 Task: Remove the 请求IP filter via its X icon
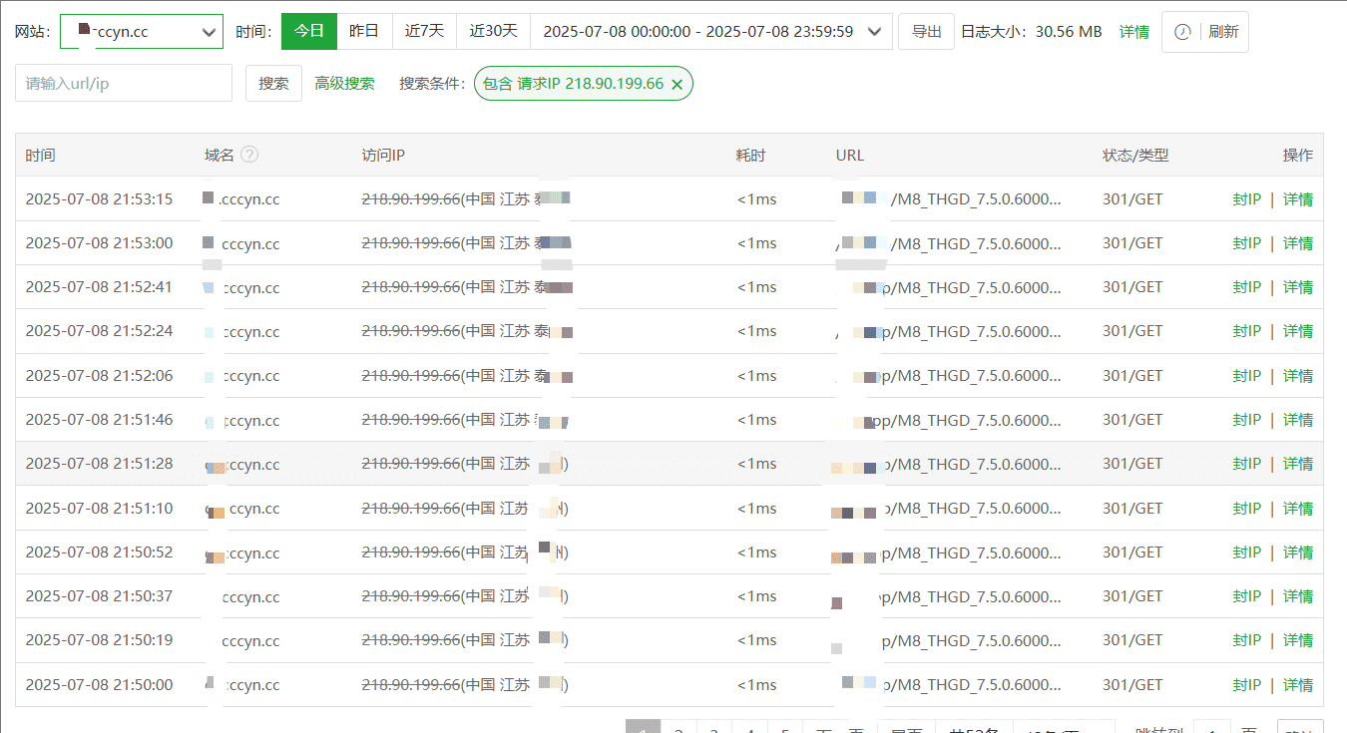point(677,84)
